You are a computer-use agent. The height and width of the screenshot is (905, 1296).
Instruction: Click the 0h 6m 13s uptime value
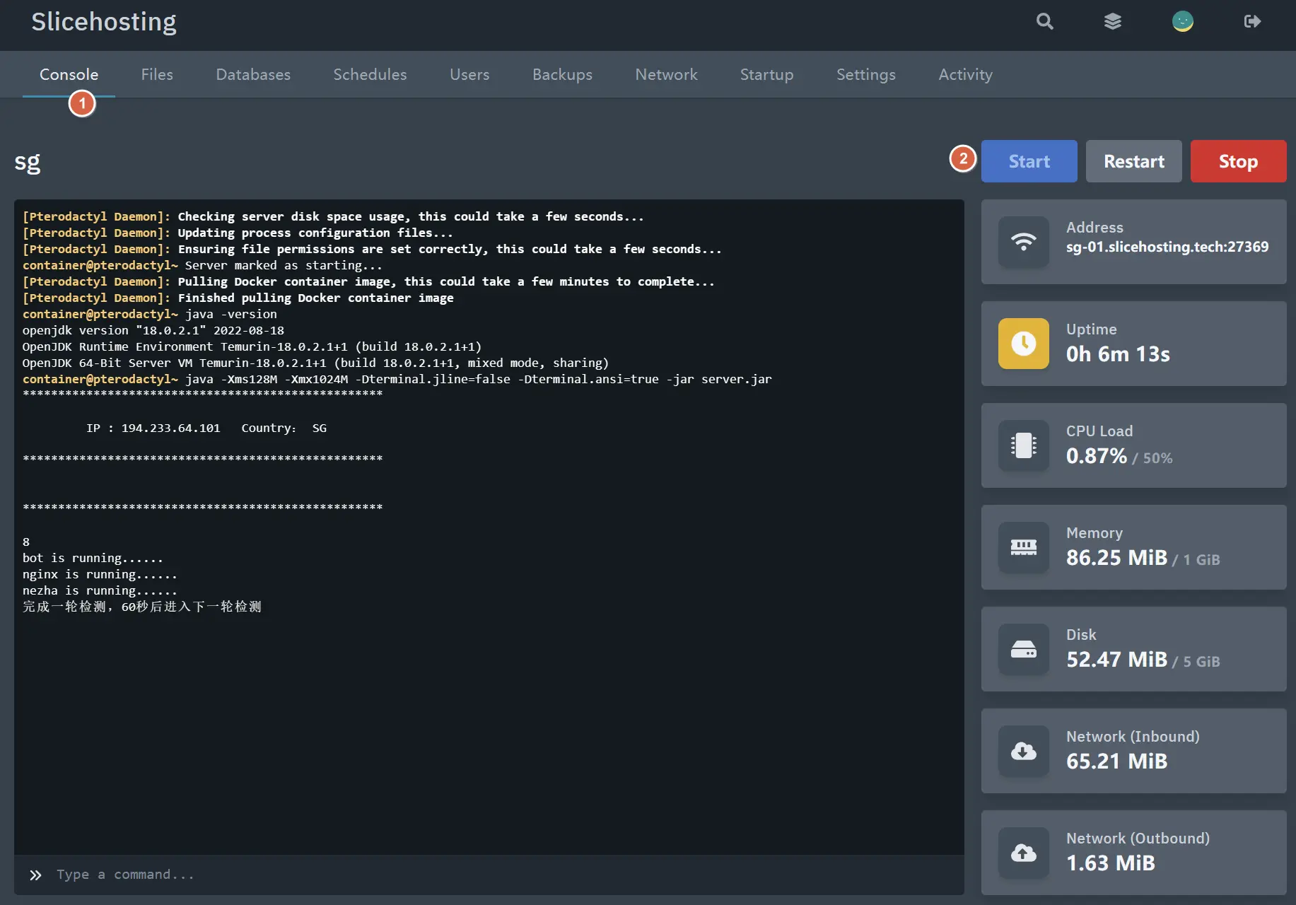[1118, 354]
